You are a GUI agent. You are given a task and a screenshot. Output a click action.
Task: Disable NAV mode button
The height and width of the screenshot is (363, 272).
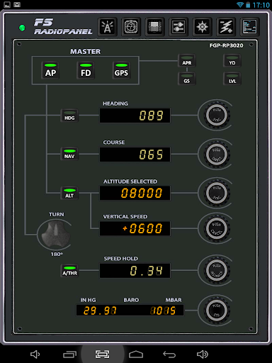click(69, 154)
